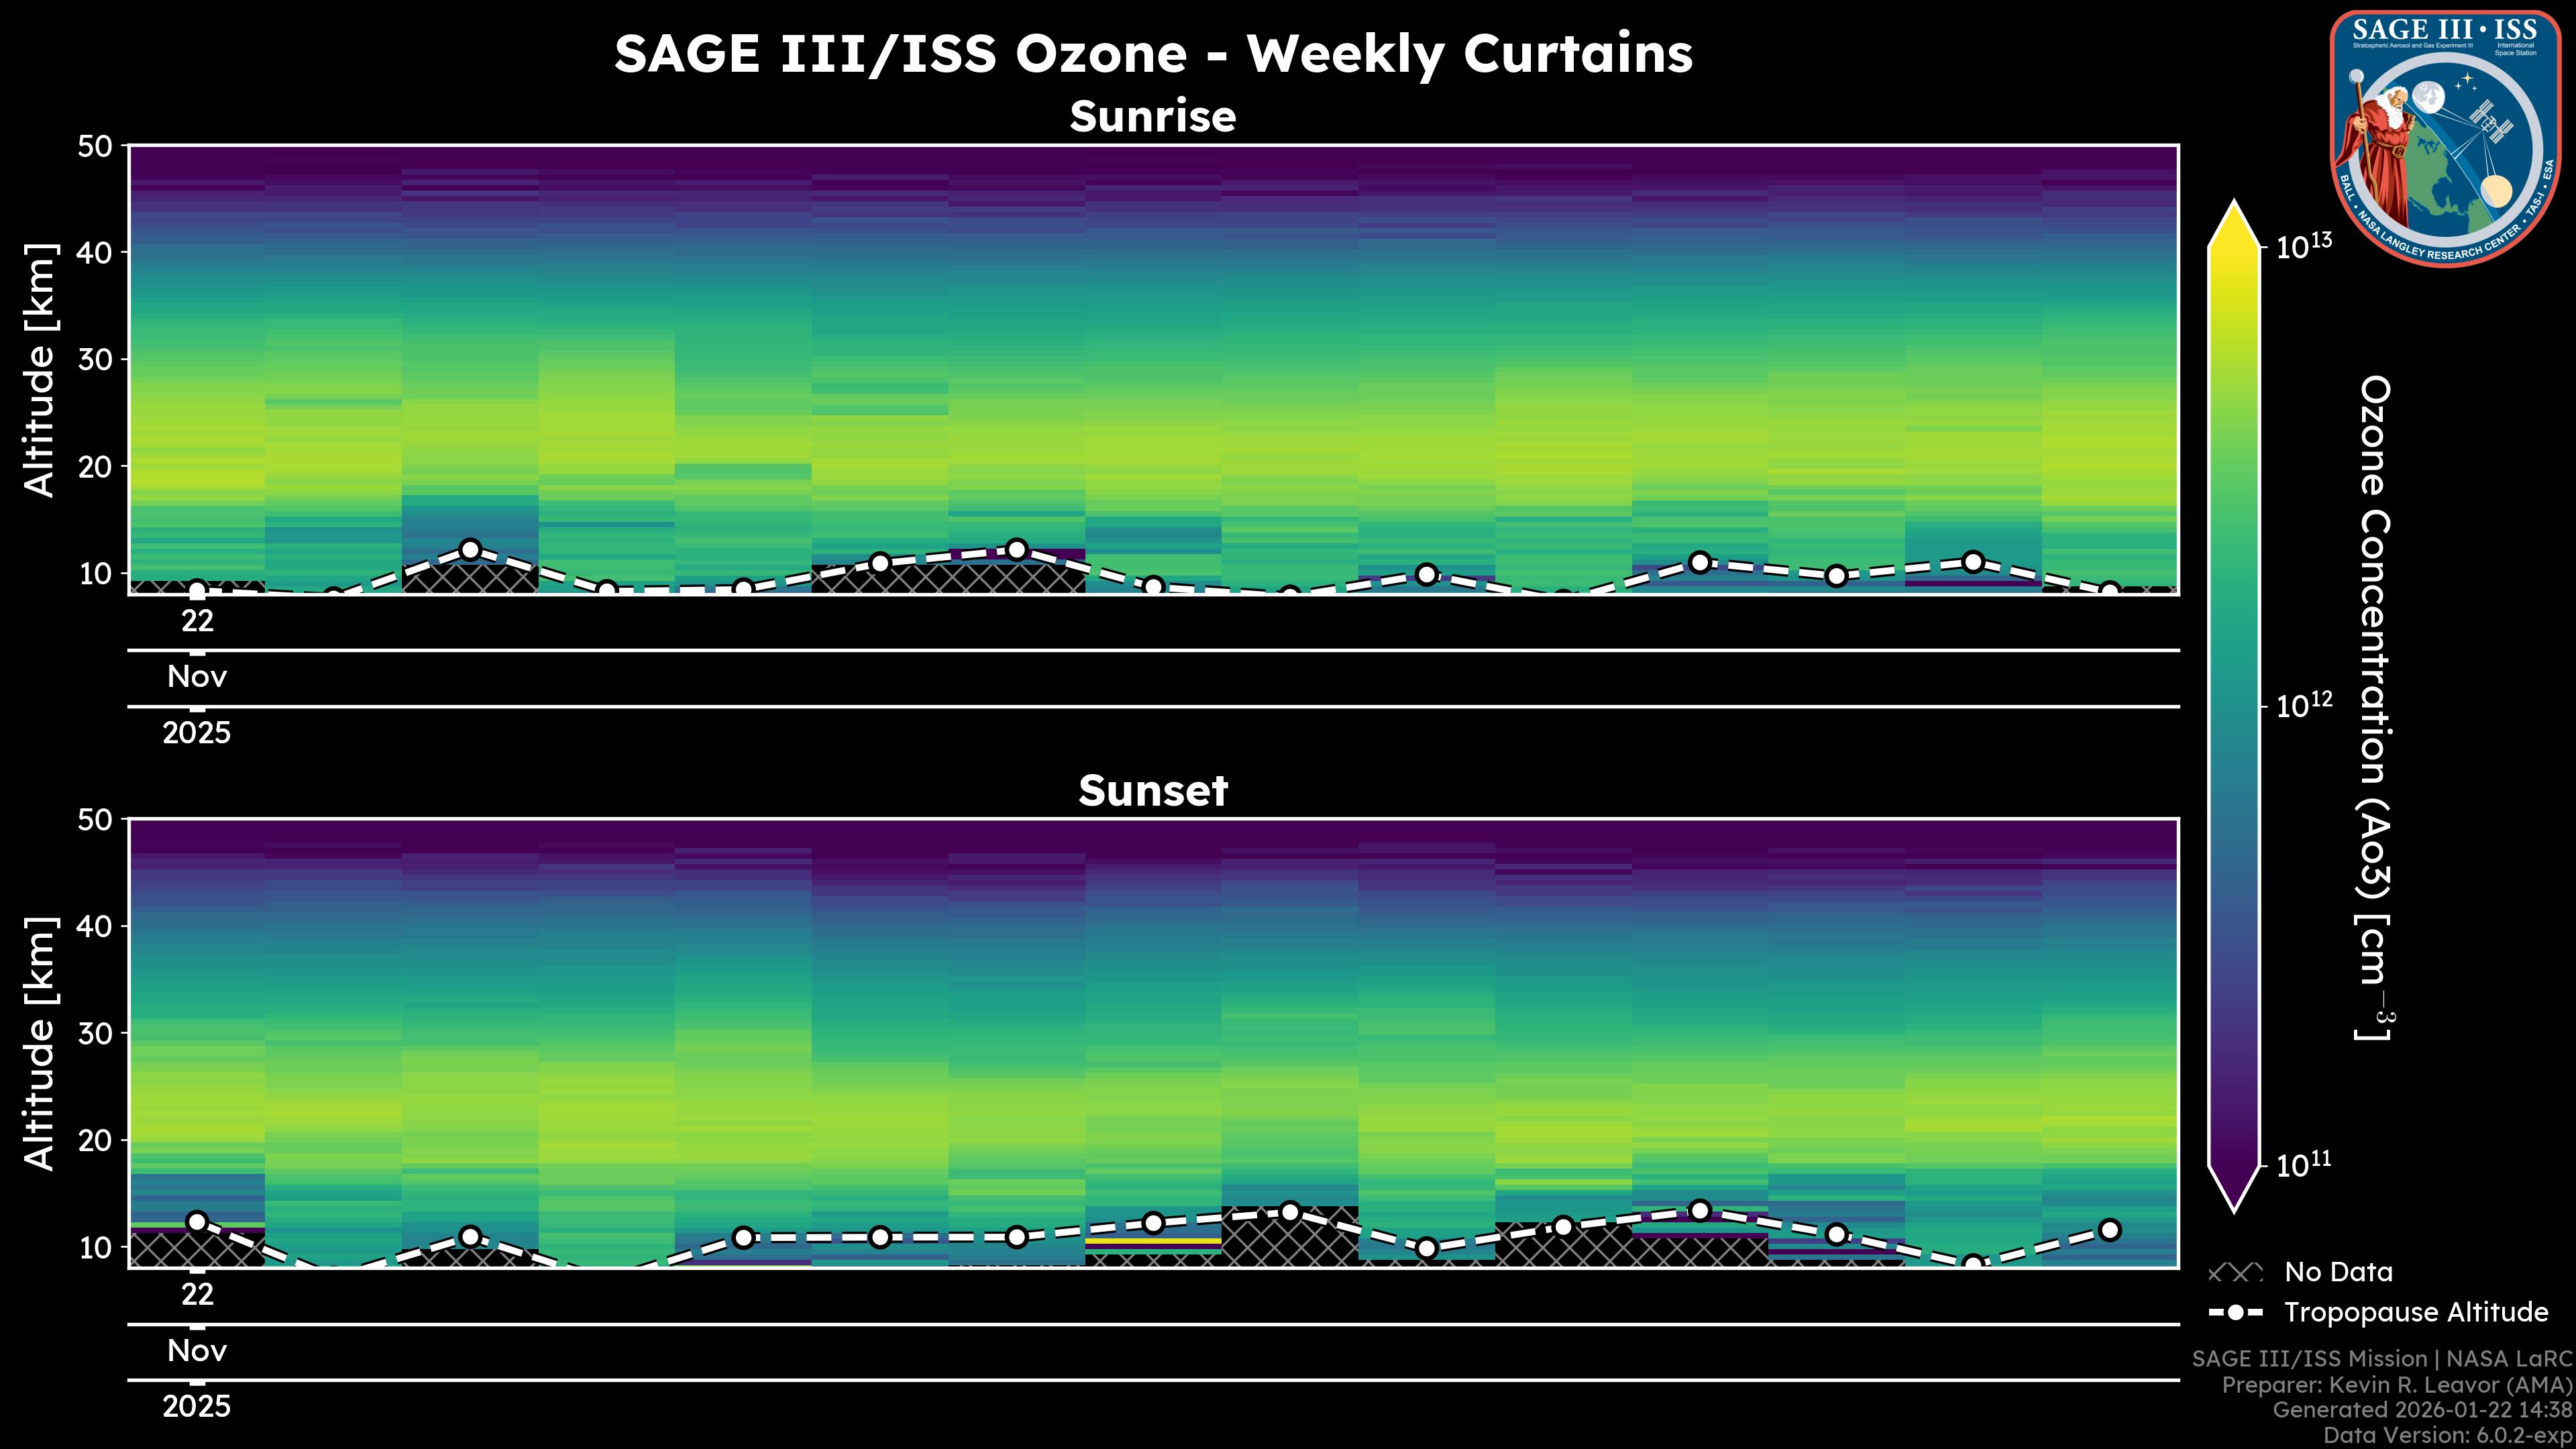2576x1449 pixels.
Task: Click last tropopause marker in Sunset plot
Action: 2109,1230
